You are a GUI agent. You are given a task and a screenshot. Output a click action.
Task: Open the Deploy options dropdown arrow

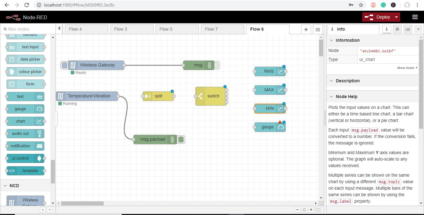point(396,17)
